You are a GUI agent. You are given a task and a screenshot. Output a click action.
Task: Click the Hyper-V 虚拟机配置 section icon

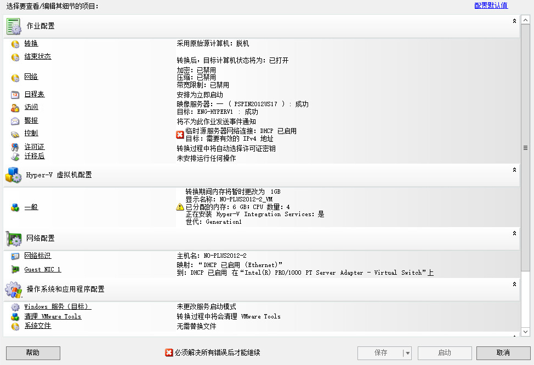pos(13,175)
